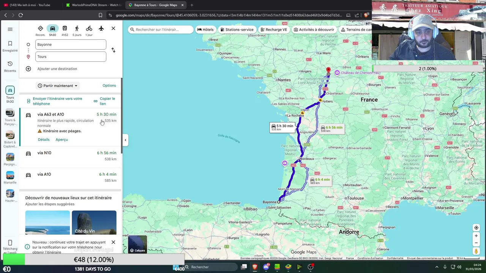486x273 pixels.
Task: Filter by Stations-service along the route
Action: pos(237,30)
